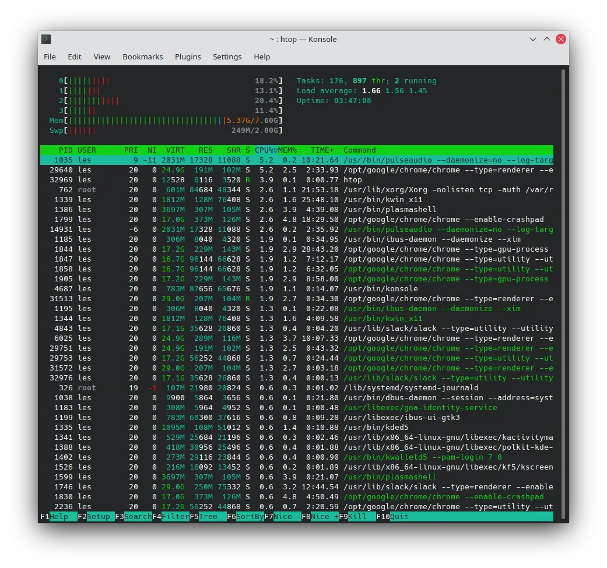Select the kscreen process row PID 1526
The height and width of the screenshot is (568, 607).
(297, 467)
